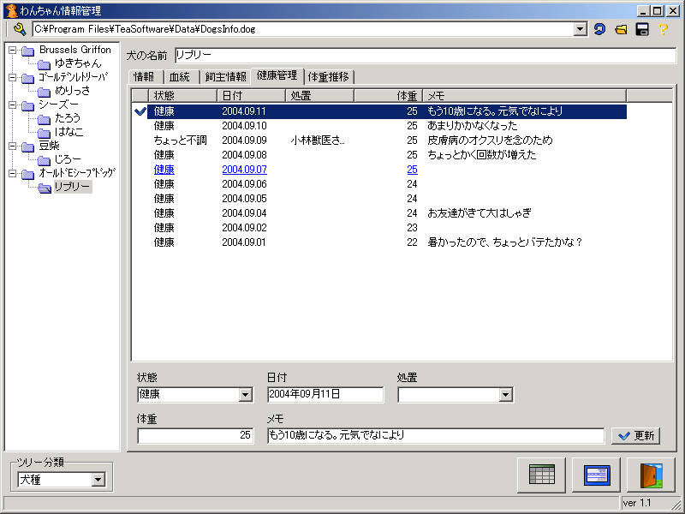Click the 小林獣医さ... treatment cell
This screenshot has height=514, width=685.
coord(318,140)
